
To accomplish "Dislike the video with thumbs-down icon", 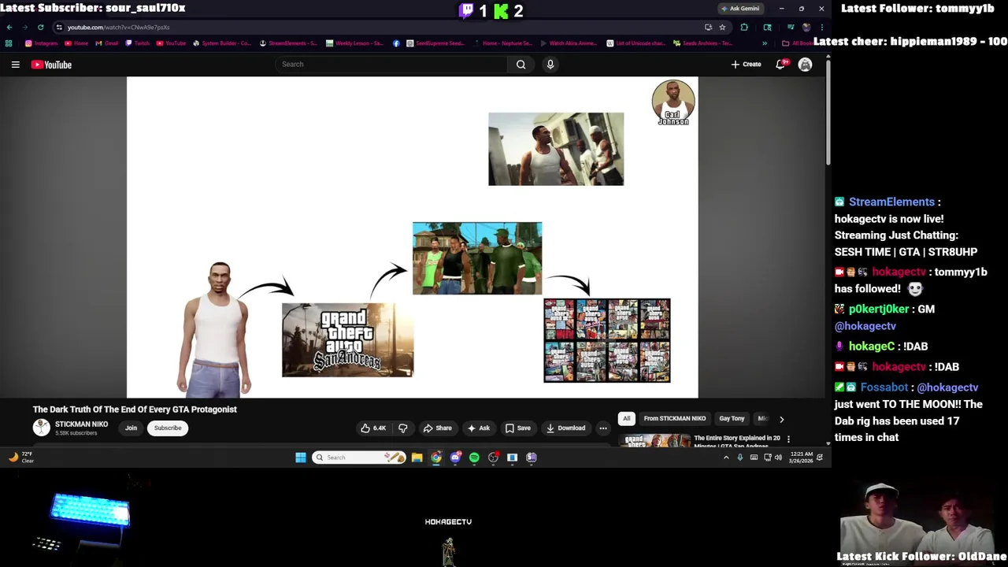I will (x=402, y=428).
